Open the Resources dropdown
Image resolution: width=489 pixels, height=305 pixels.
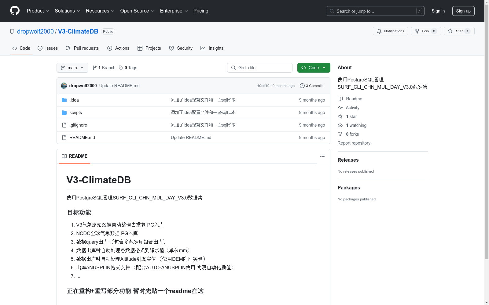coord(100,11)
